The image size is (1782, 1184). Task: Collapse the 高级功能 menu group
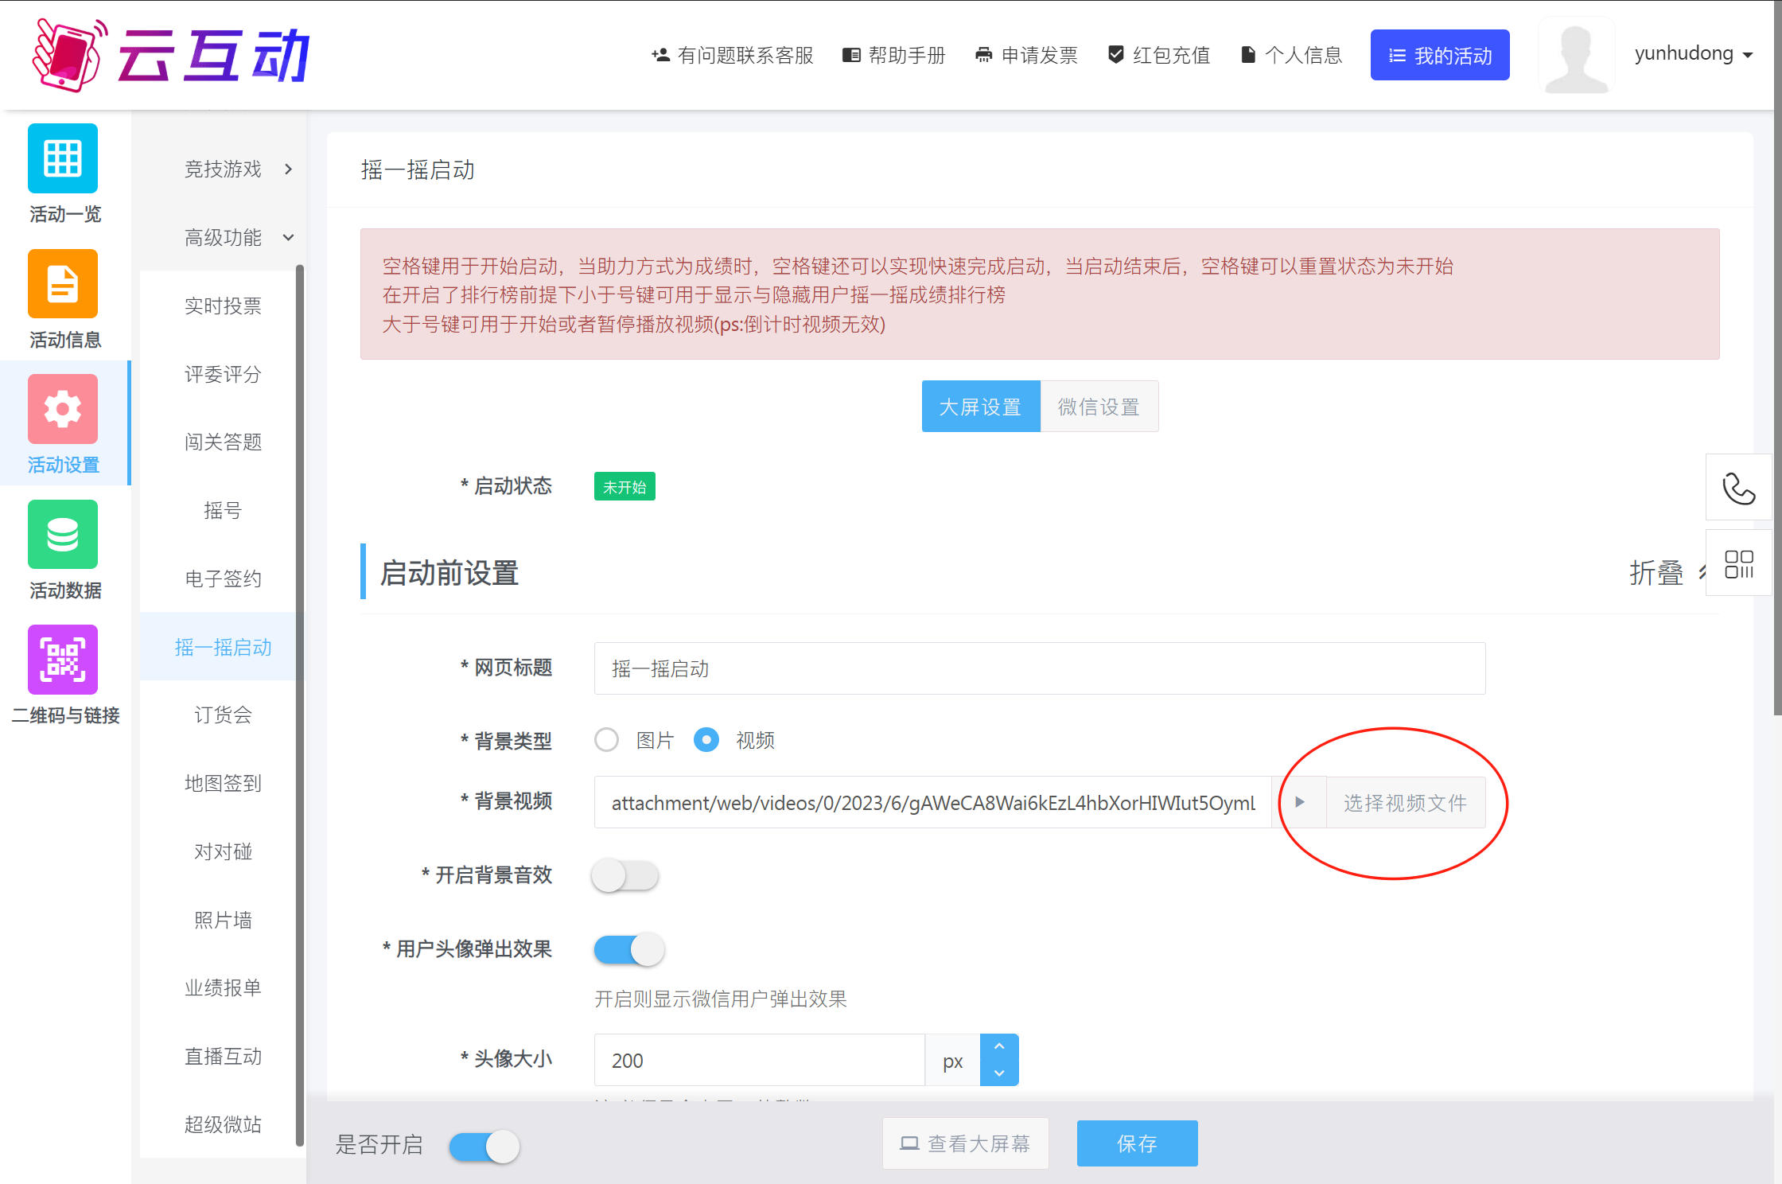tap(238, 237)
